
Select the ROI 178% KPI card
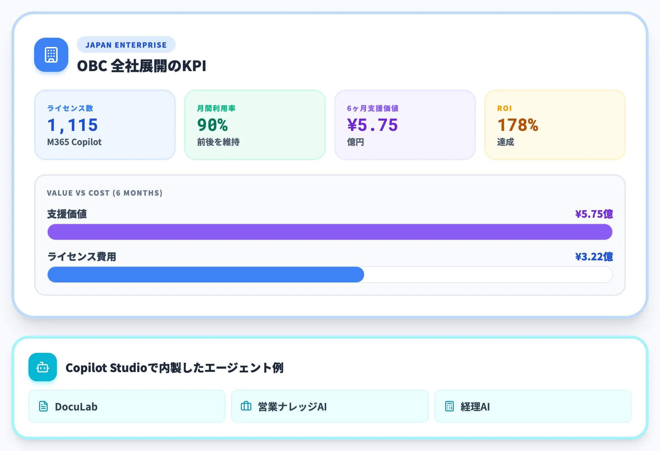[555, 125]
